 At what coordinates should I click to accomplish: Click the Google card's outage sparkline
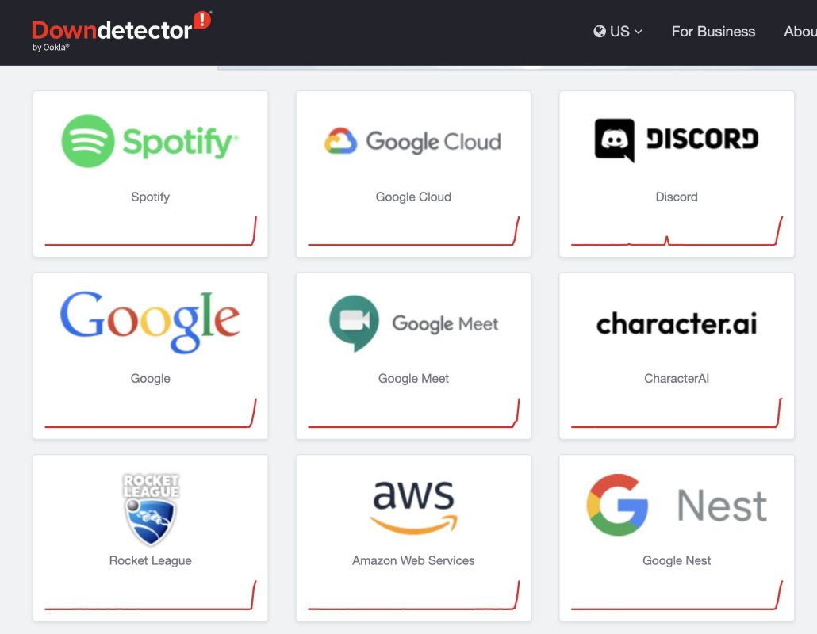click(x=151, y=414)
